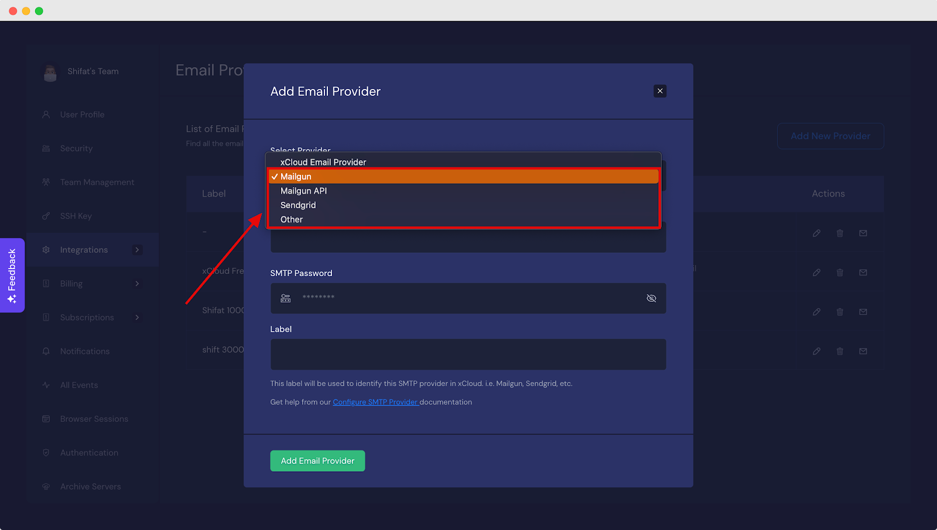The width and height of the screenshot is (937, 530).
Task: Open the Configure SMTP Provider documentation link
Action: tap(375, 402)
